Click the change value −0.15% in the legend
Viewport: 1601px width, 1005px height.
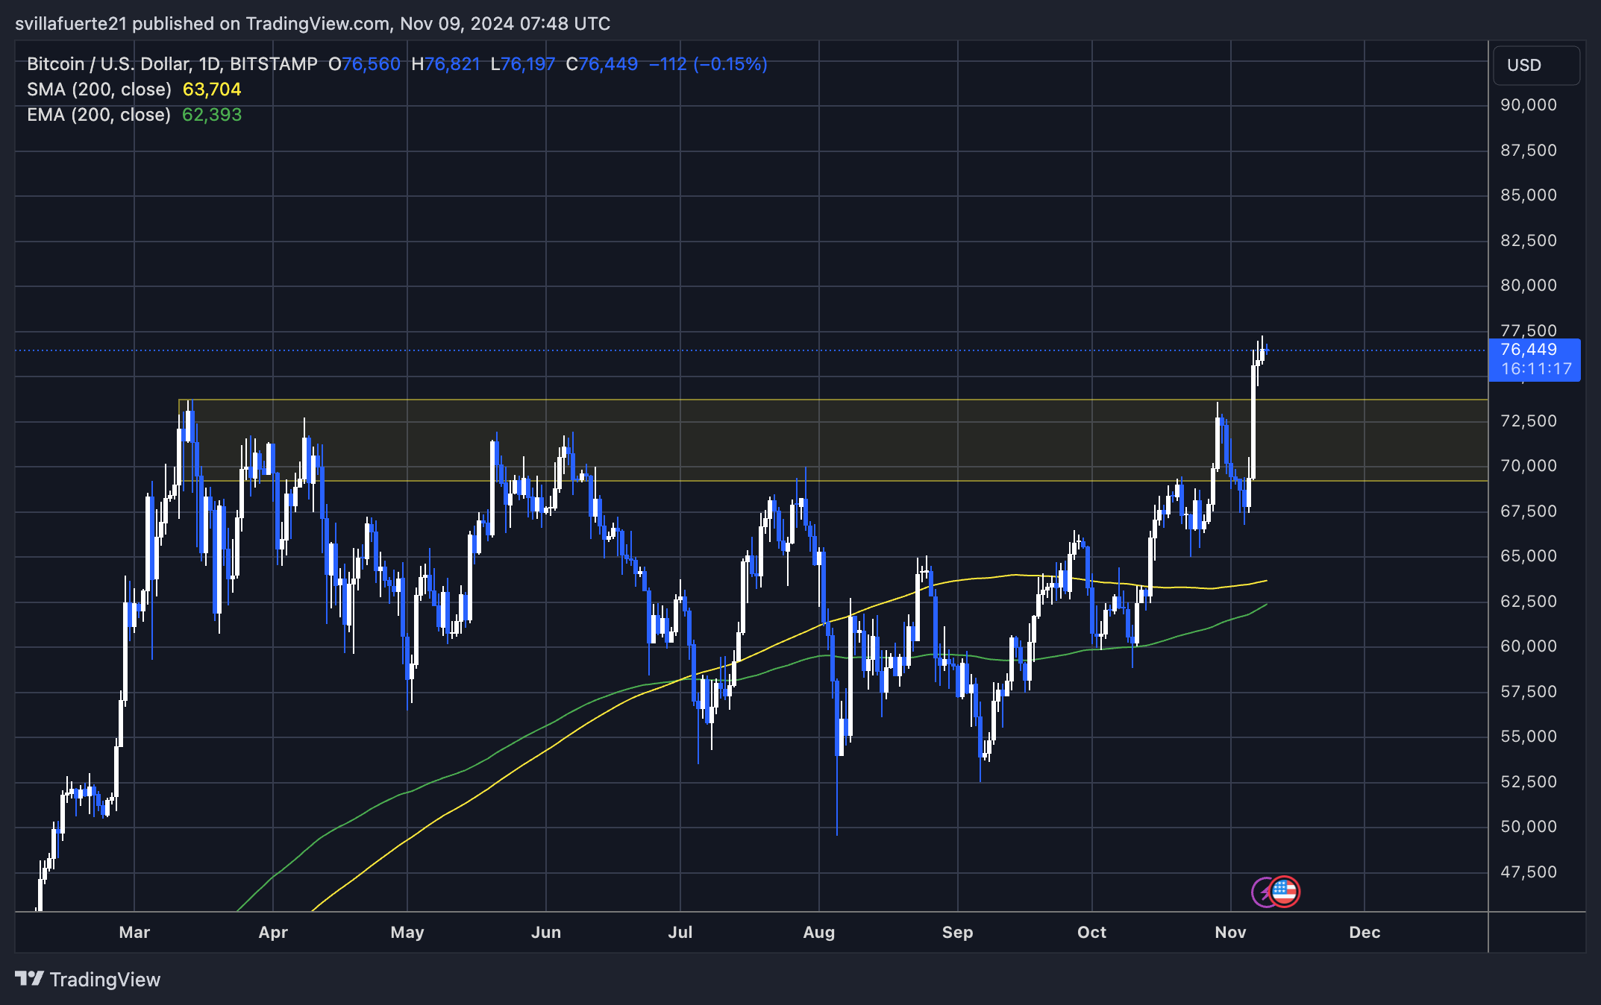click(735, 65)
